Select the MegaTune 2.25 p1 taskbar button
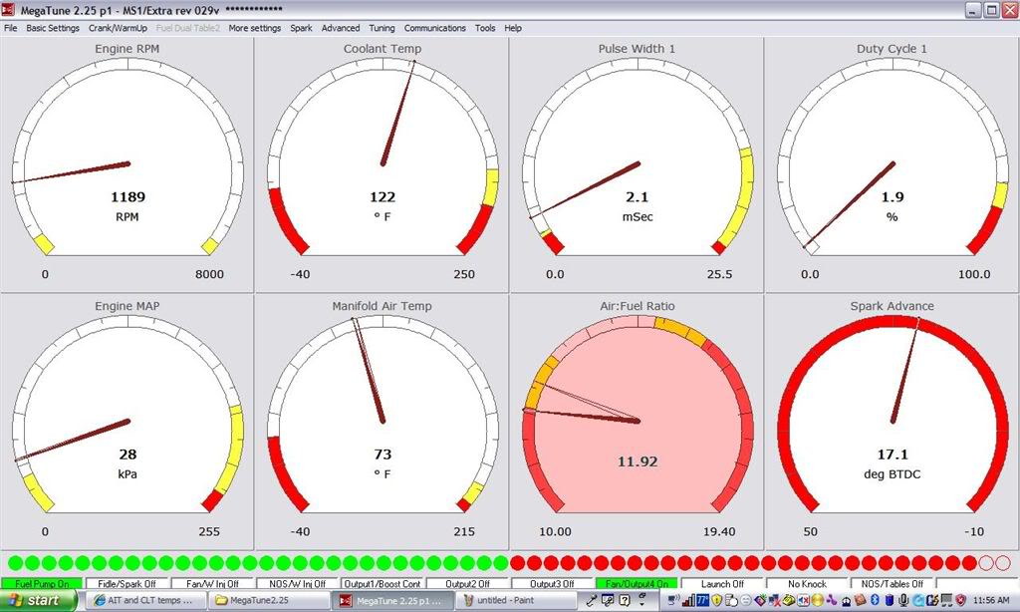 tap(392, 600)
